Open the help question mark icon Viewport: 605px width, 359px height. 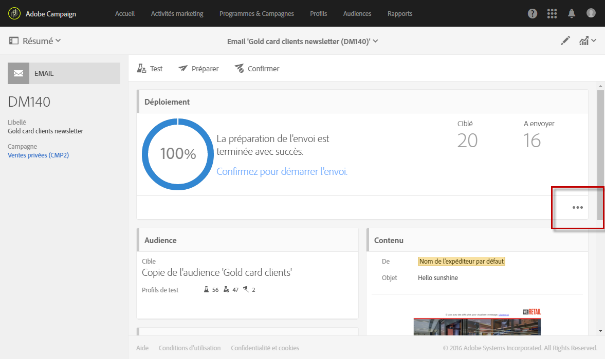[x=533, y=13]
